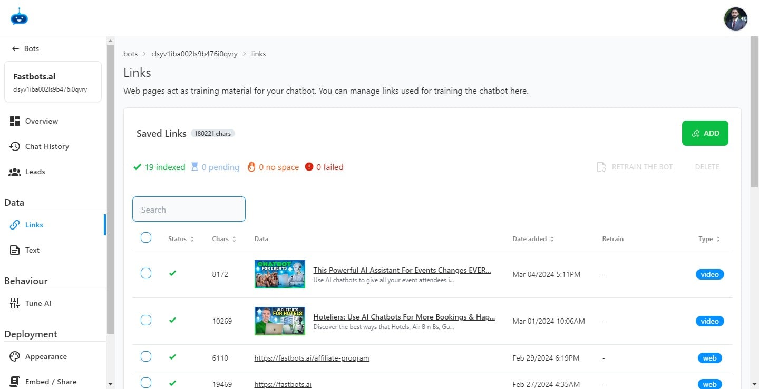This screenshot has height=389, width=759.
Task: Select the Tune AI sliders icon
Action: tap(15, 303)
